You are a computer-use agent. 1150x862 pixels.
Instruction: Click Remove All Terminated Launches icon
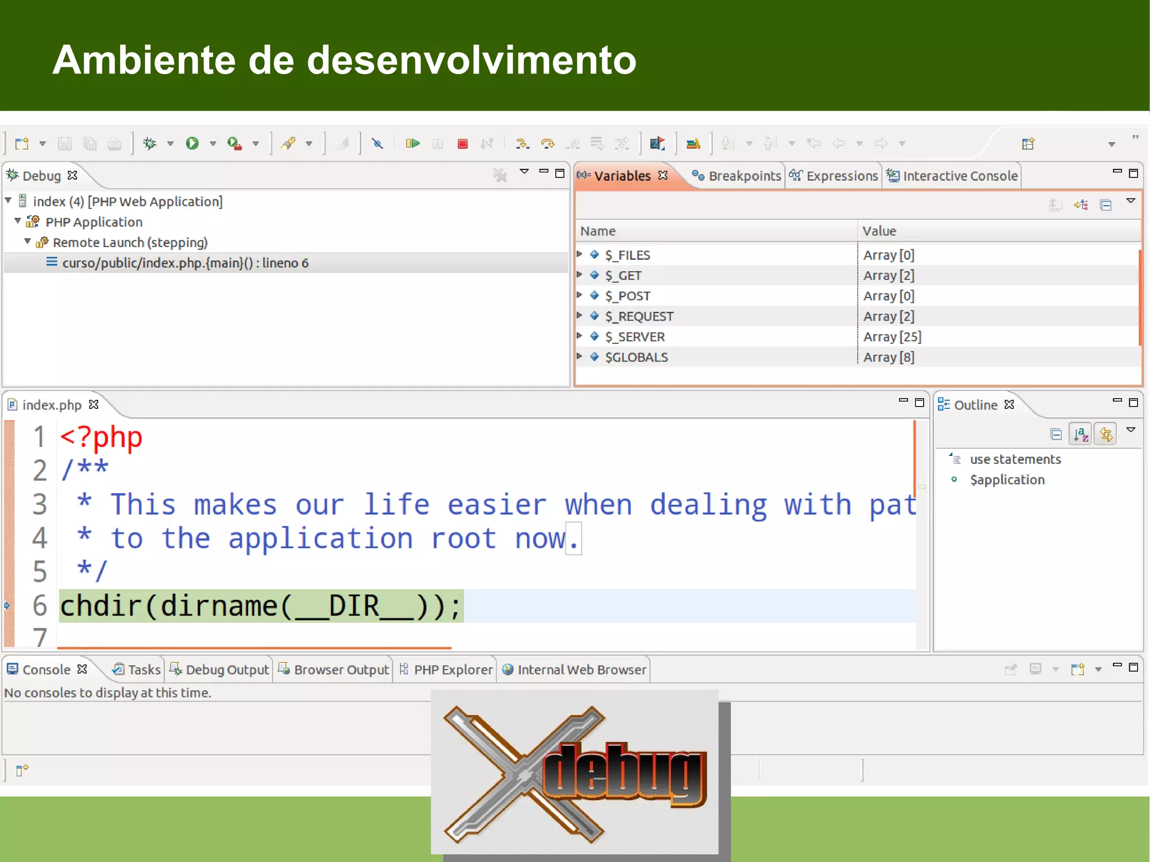click(500, 176)
